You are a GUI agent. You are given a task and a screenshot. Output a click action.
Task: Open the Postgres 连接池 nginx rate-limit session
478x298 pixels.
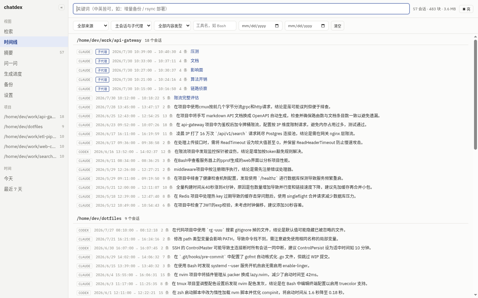271,134
